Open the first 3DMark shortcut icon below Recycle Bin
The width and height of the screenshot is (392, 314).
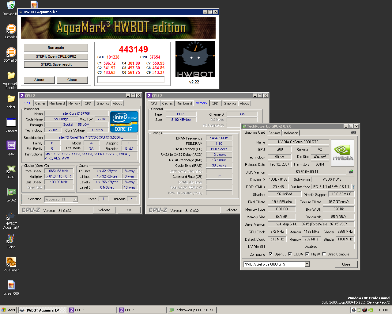[x=11, y=29]
